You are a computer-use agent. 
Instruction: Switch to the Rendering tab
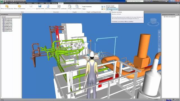[x=54, y=3]
